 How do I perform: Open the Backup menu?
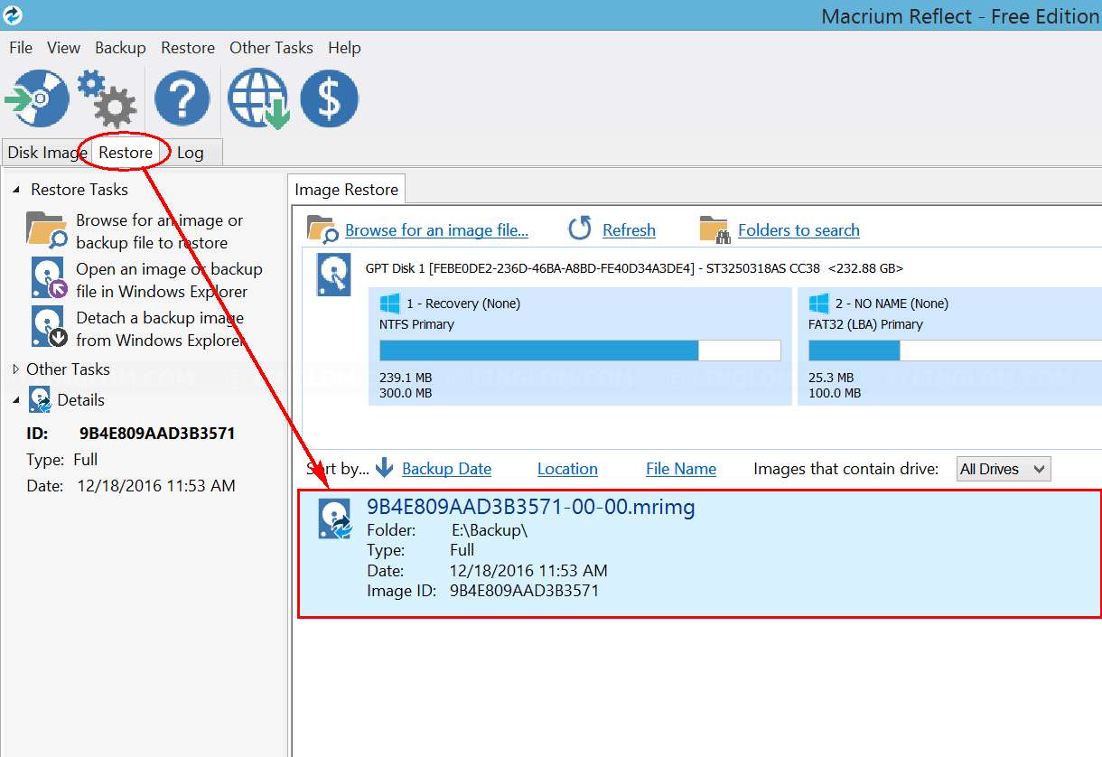120,48
